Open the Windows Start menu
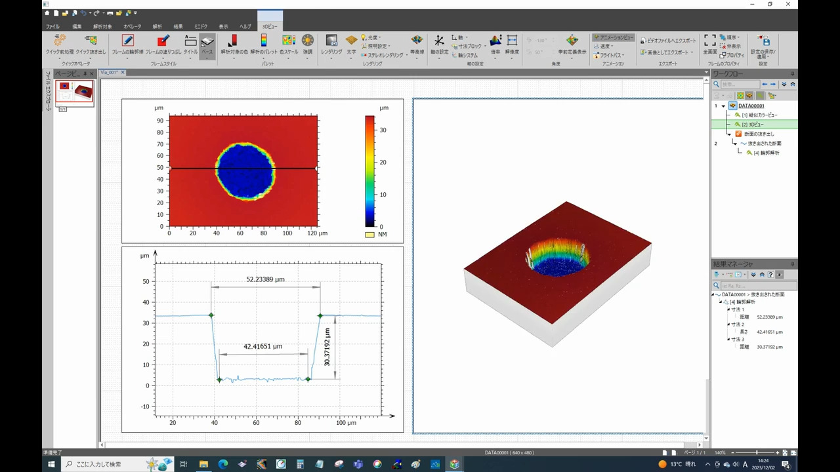 tap(51, 464)
